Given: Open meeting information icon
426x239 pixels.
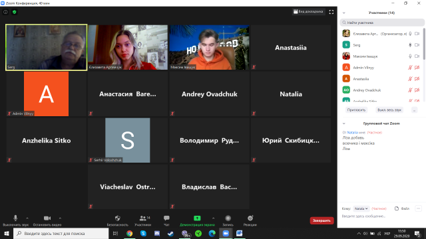Looking at the screenshot, I should click(x=5, y=12).
